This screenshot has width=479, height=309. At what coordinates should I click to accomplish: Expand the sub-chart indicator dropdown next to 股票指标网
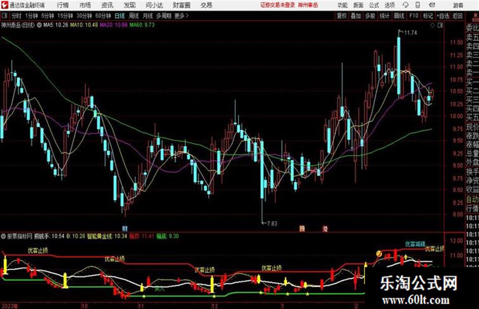[x=4, y=236]
